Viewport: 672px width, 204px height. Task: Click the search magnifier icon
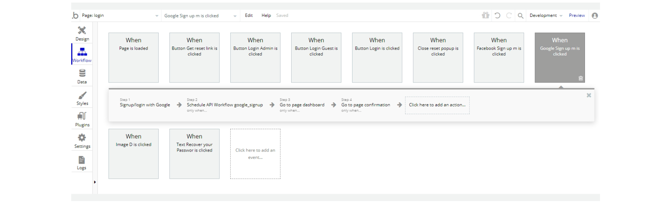(x=520, y=15)
